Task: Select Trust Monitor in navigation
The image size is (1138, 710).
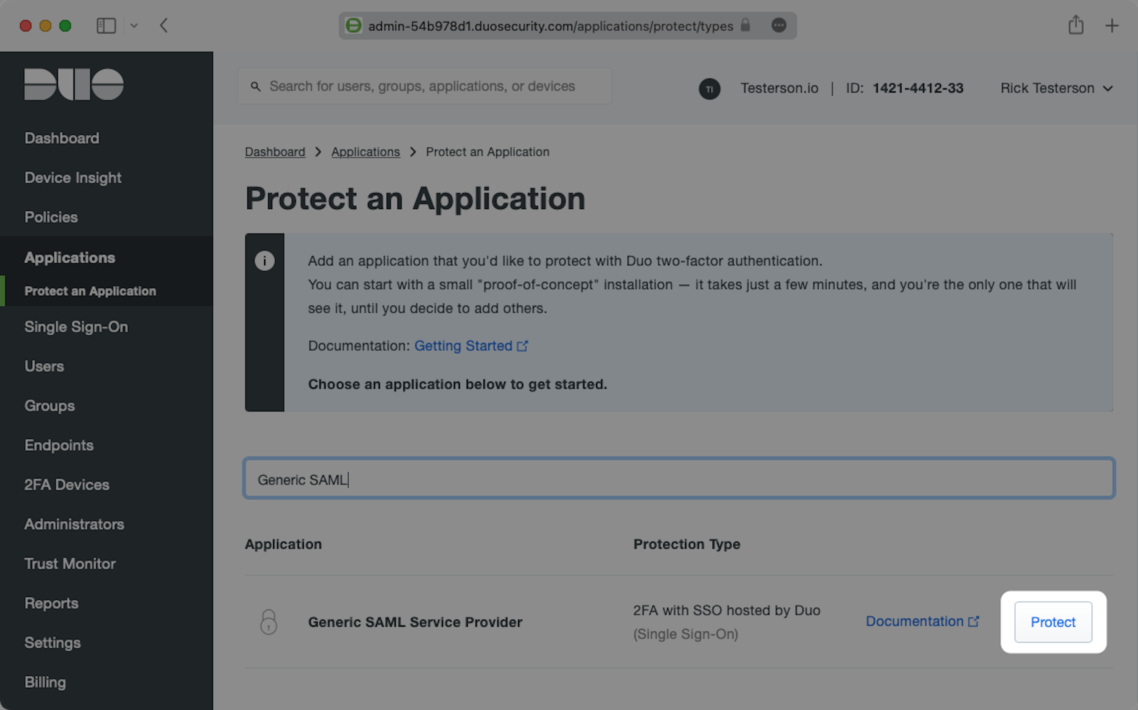Action: (70, 563)
